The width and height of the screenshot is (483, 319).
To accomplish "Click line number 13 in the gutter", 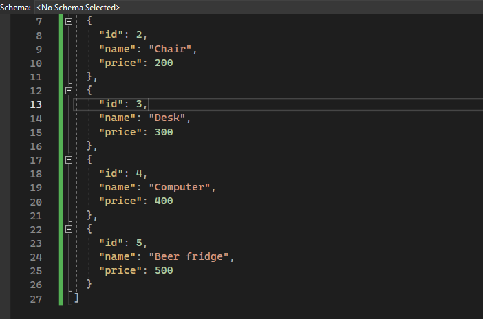I will [x=36, y=104].
